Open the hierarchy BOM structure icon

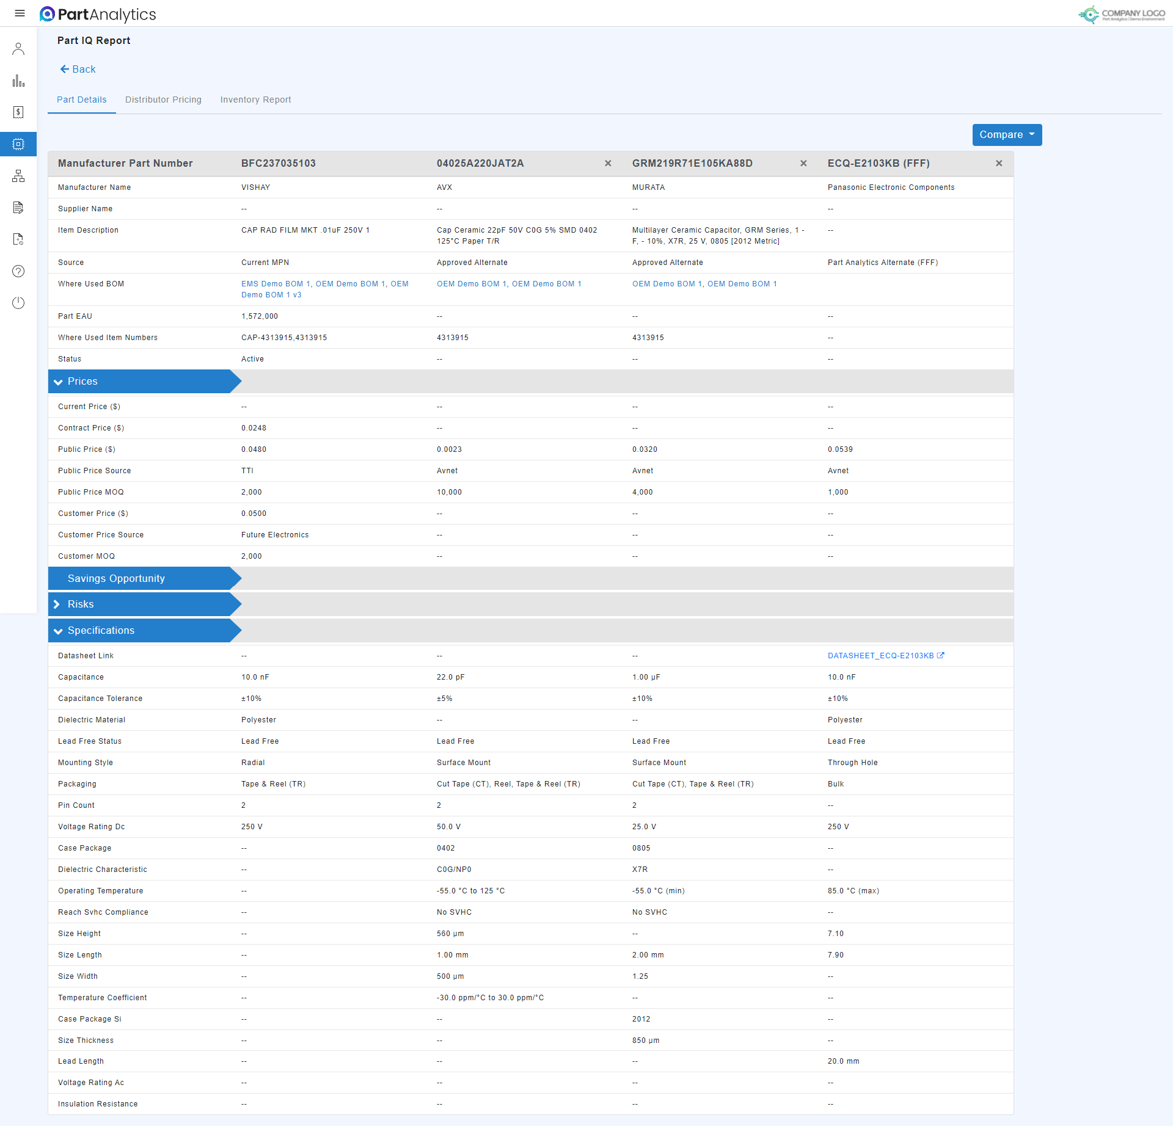coord(18,176)
